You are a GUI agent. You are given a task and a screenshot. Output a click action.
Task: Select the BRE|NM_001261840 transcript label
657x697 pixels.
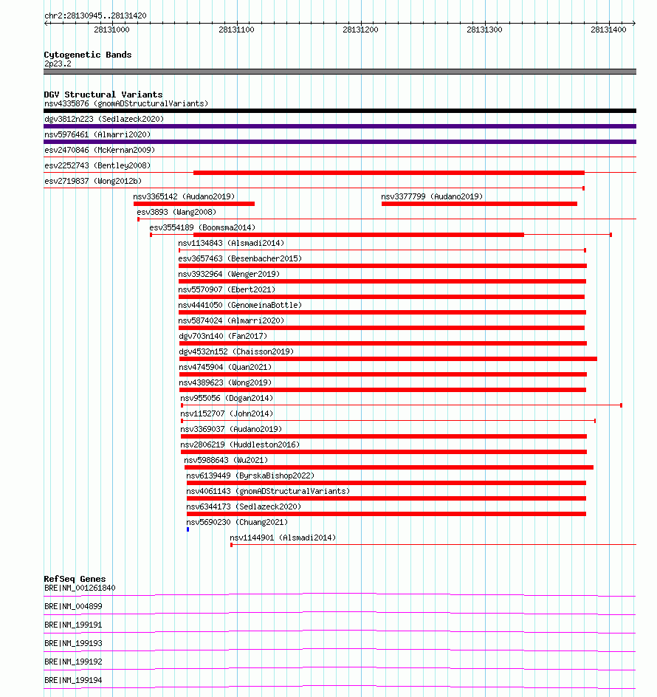coord(80,588)
